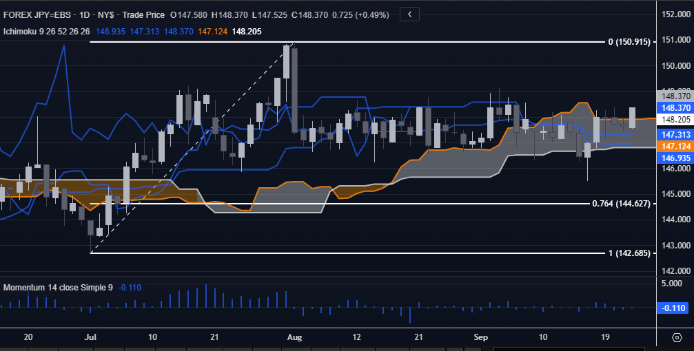This screenshot has height=351, width=694.
Task: Collapse the legend with the chevron button
Action: (409, 14)
